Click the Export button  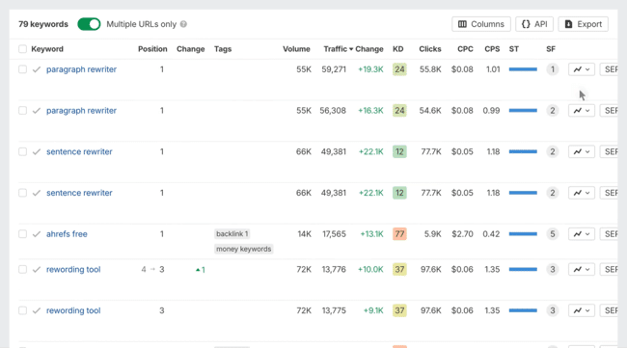click(x=583, y=24)
